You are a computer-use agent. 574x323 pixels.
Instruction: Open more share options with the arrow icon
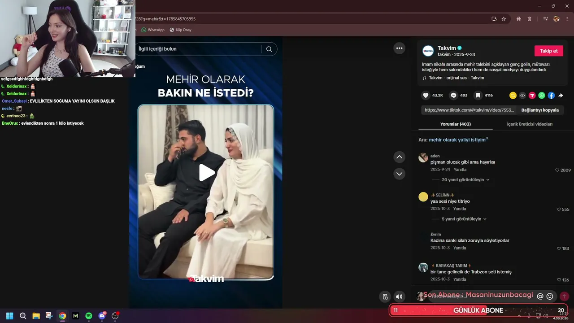click(x=561, y=96)
